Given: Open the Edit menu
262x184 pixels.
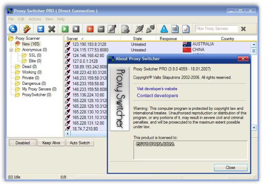Looking at the screenshot, I should (x=21, y=19).
